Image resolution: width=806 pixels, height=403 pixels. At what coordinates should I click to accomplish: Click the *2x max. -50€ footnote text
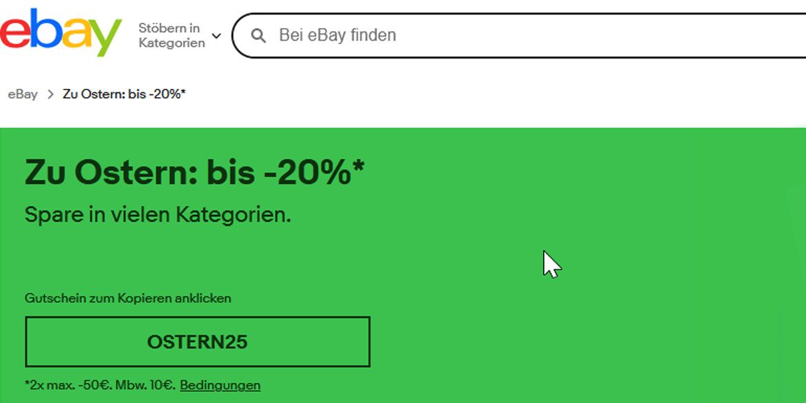(x=100, y=385)
